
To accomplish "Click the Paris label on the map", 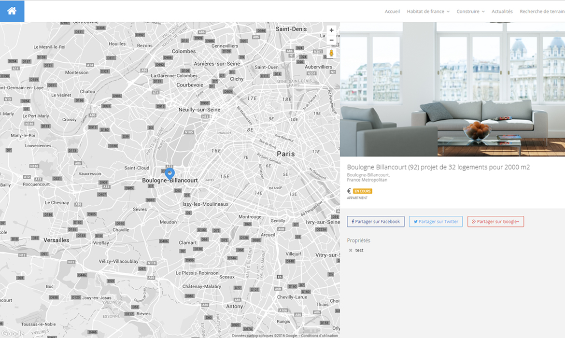I will [286, 154].
